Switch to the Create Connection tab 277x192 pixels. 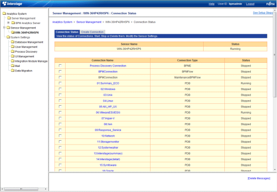(x=92, y=32)
